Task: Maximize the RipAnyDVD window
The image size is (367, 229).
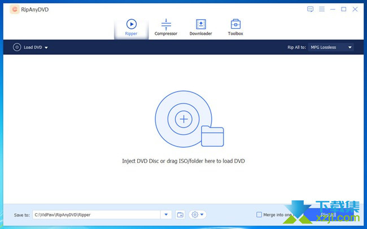Action: pyautogui.click(x=344, y=9)
